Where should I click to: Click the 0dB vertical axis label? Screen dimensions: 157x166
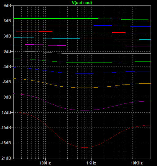[7, 51]
